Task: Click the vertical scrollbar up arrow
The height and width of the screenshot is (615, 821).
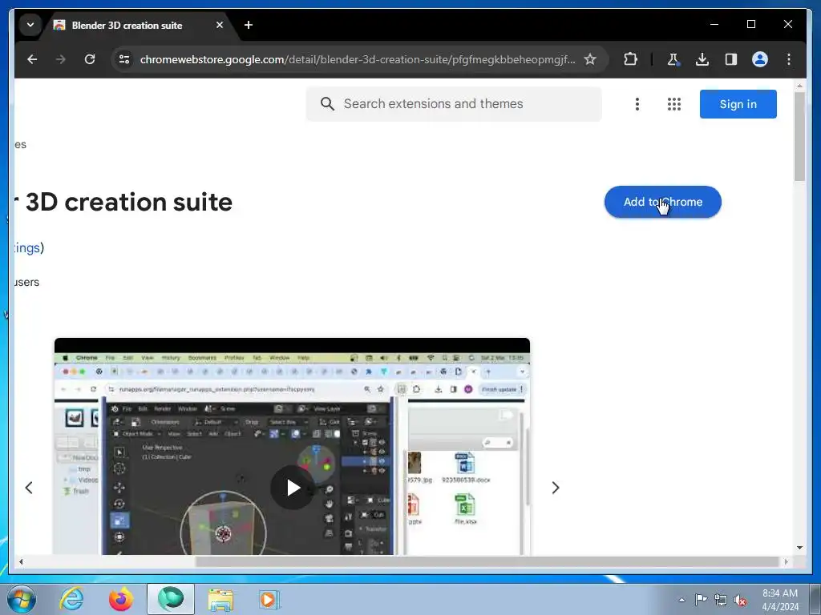Action: pyautogui.click(x=799, y=85)
